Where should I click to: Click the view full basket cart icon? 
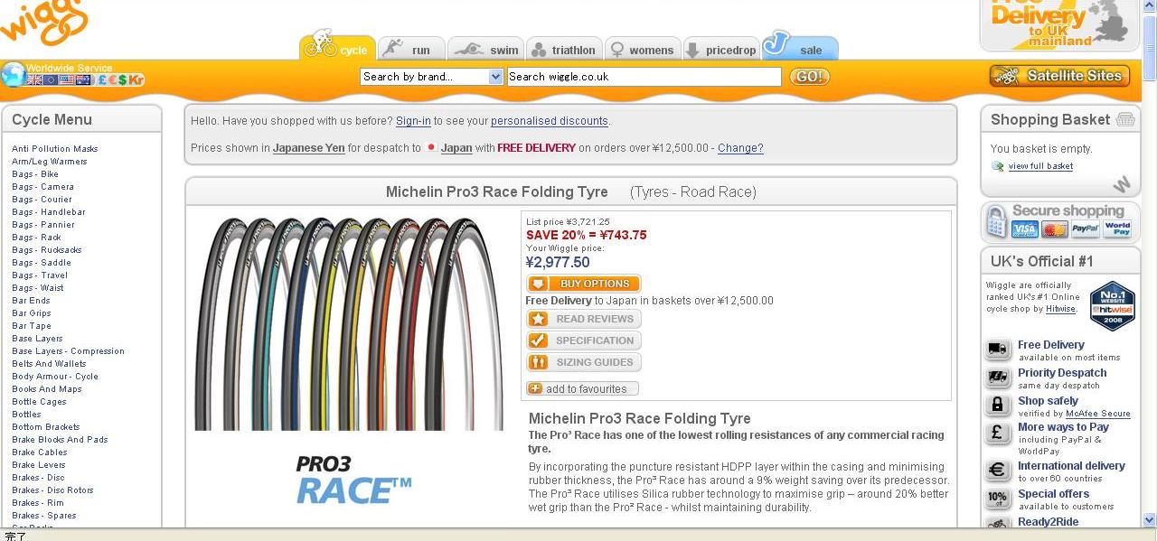(x=998, y=166)
